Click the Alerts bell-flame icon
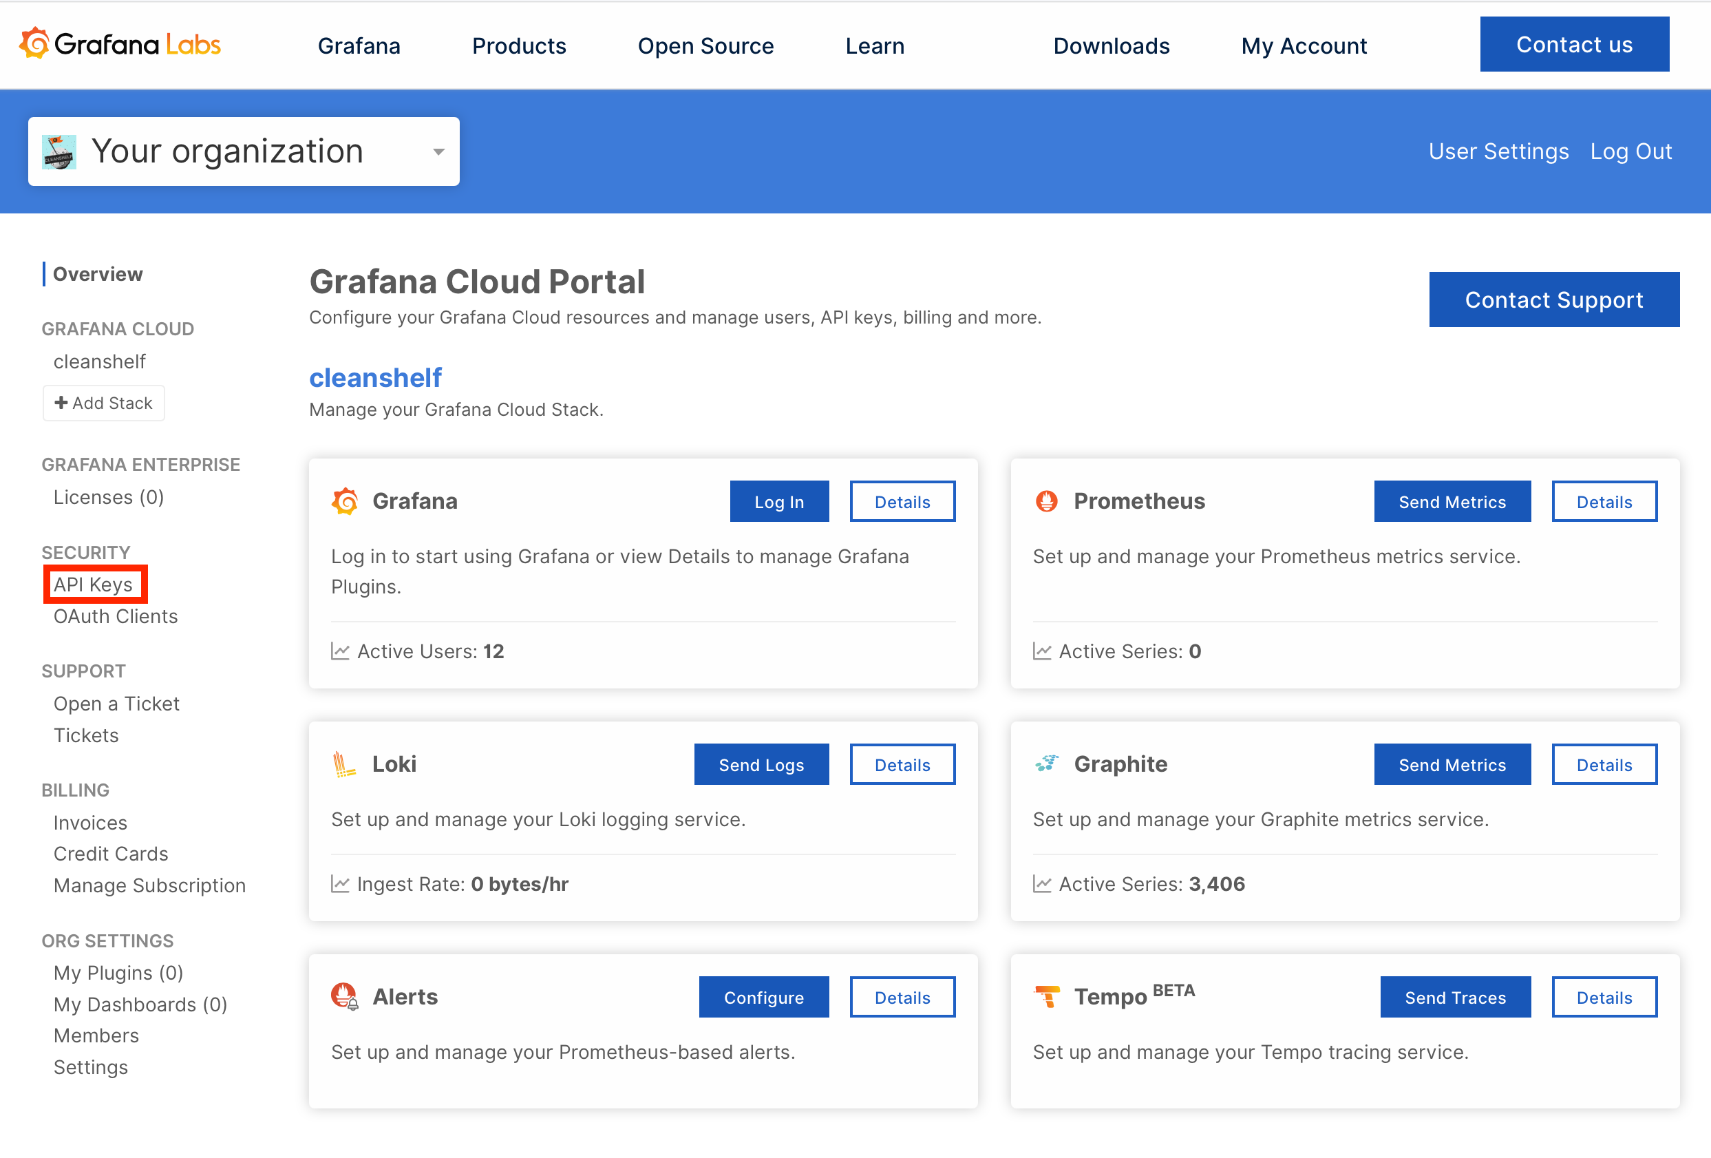 point(344,997)
